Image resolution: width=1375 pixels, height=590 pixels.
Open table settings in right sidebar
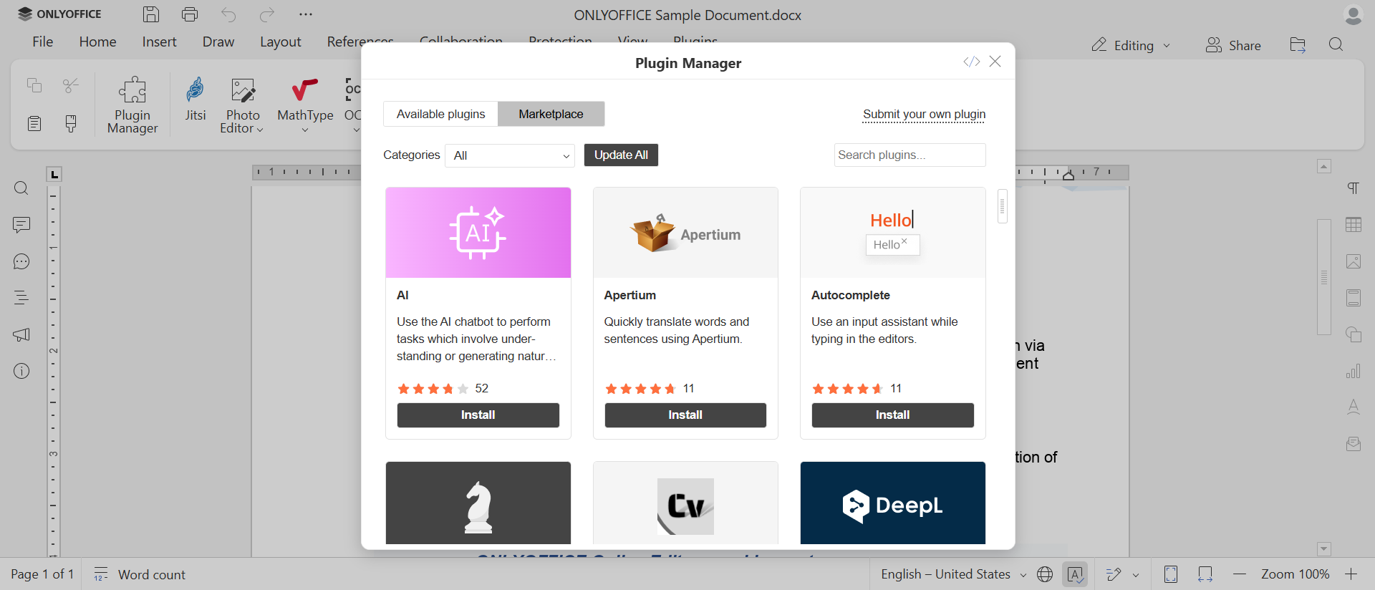click(x=1353, y=225)
